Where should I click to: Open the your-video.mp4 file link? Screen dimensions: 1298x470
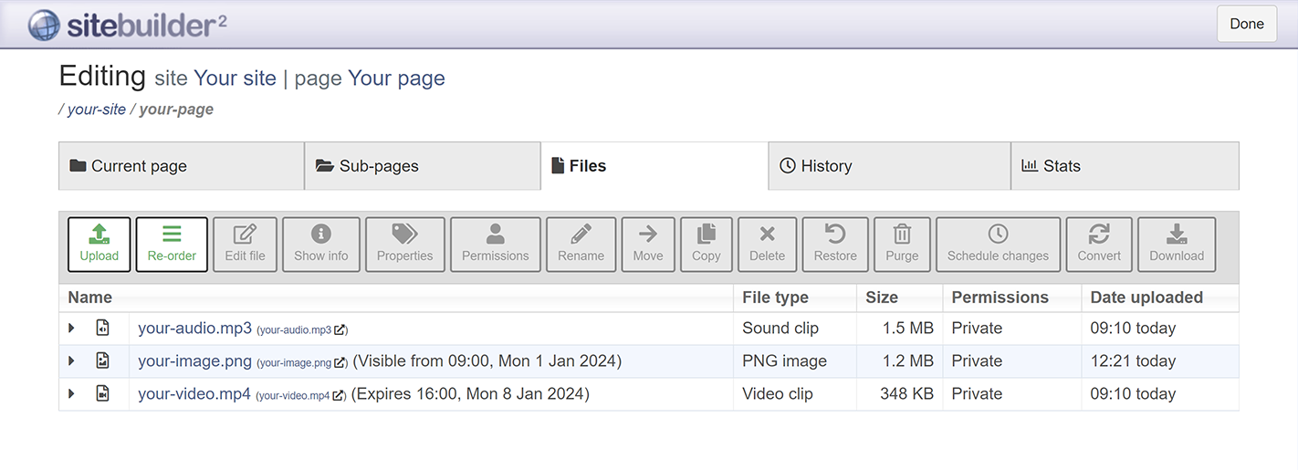(x=194, y=394)
